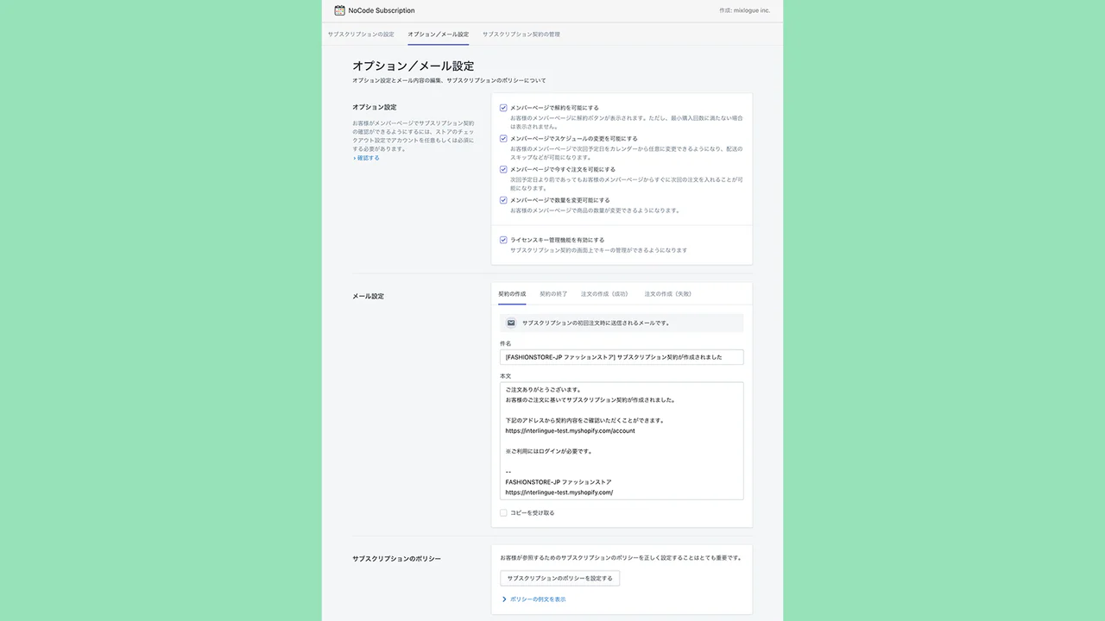1105x621 pixels.
Task: Expand the ポリシーの例文を表示 chevron
Action: pyautogui.click(x=504, y=599)
